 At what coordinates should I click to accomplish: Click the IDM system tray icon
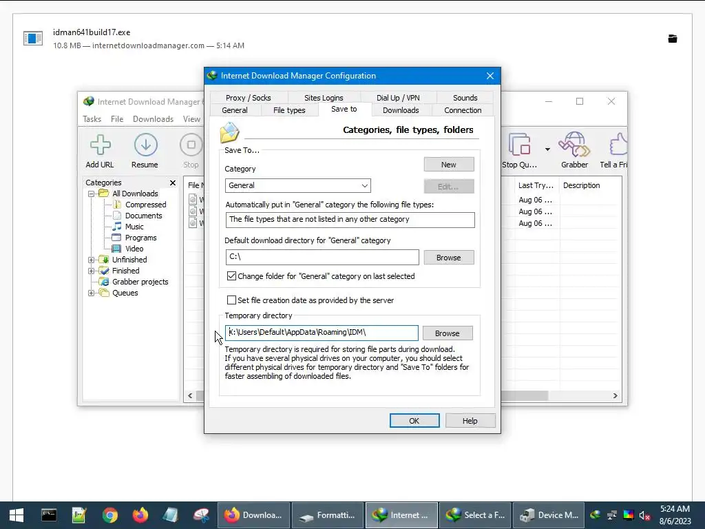(596, 515)
